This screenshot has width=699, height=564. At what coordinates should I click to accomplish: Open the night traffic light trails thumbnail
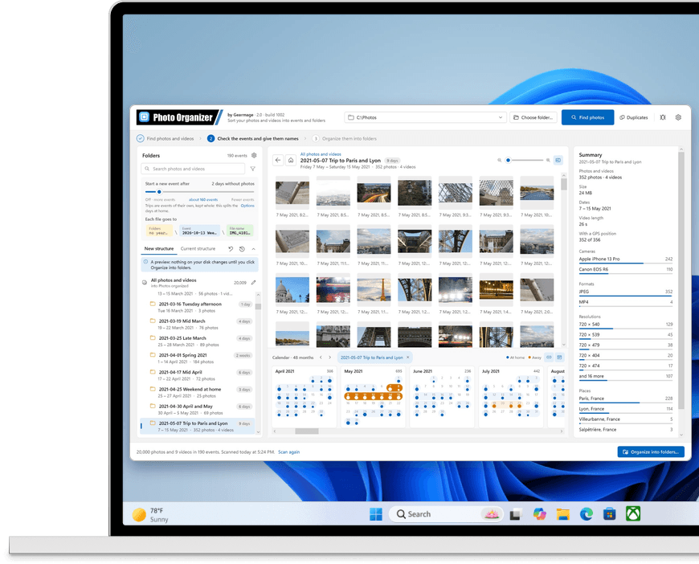374,193
